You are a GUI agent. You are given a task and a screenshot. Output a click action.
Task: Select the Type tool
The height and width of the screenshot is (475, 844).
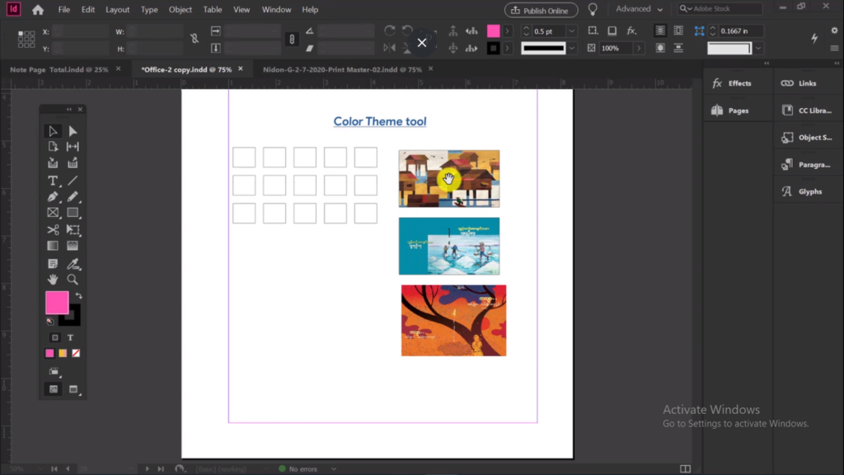[53, 181]
